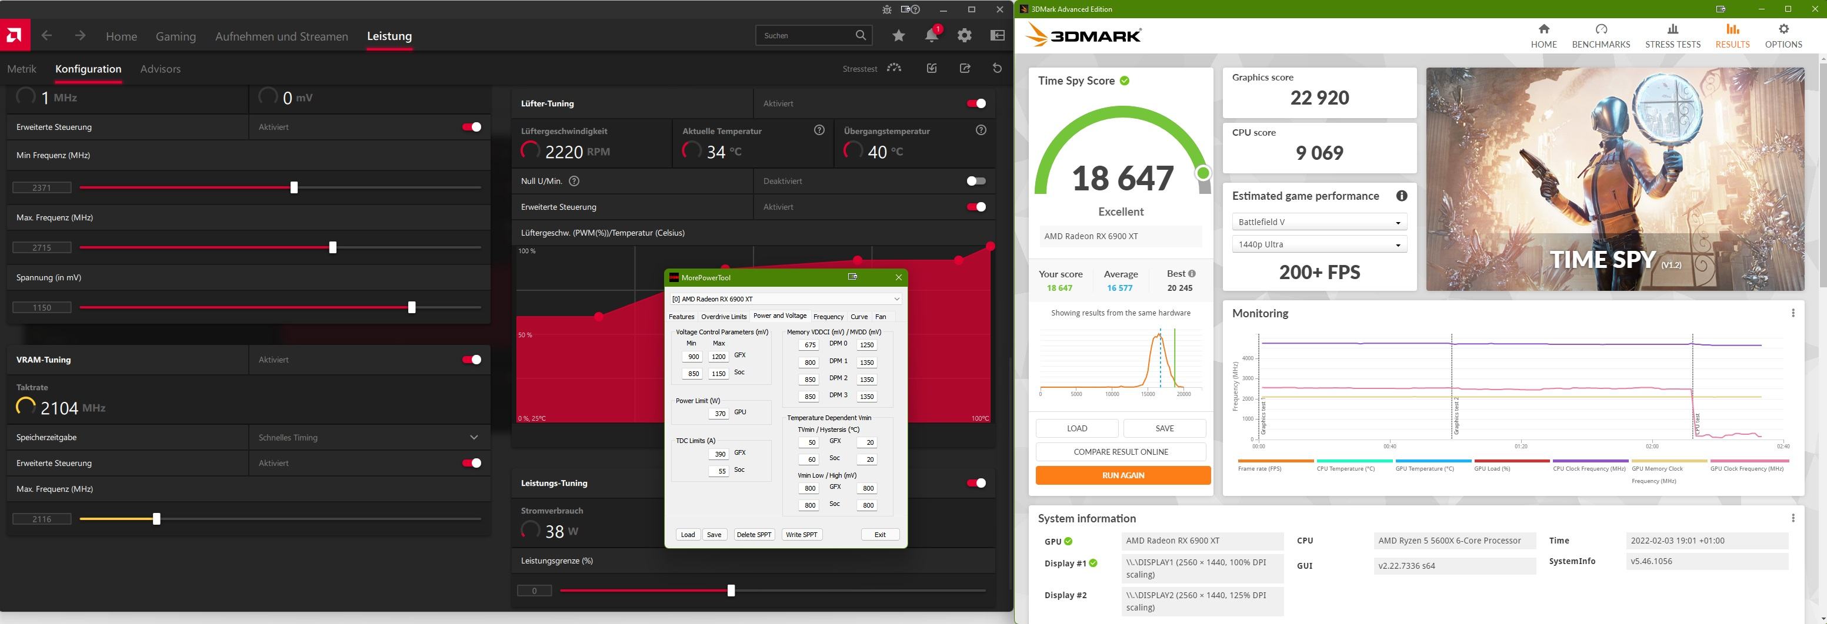Image resolution: width=1827 pixels, height=624 pixels.
Task: Click COMPARE RESULT ONLINE
Action: [x=1121, y=452]
